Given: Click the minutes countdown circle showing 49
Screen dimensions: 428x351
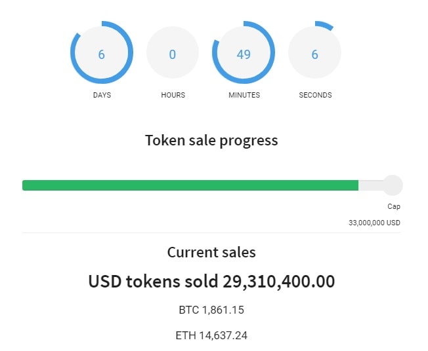Looking at the screenshot, I should point(244,54).
